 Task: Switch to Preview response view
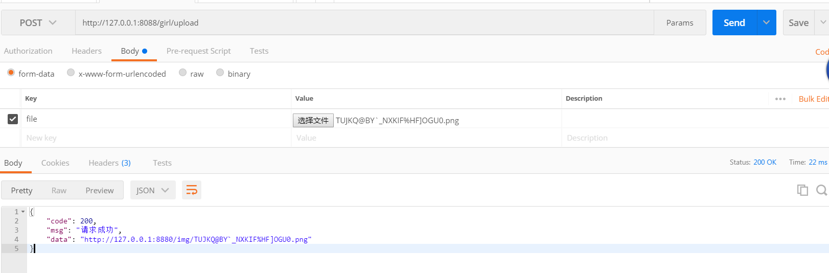(100, 190)
